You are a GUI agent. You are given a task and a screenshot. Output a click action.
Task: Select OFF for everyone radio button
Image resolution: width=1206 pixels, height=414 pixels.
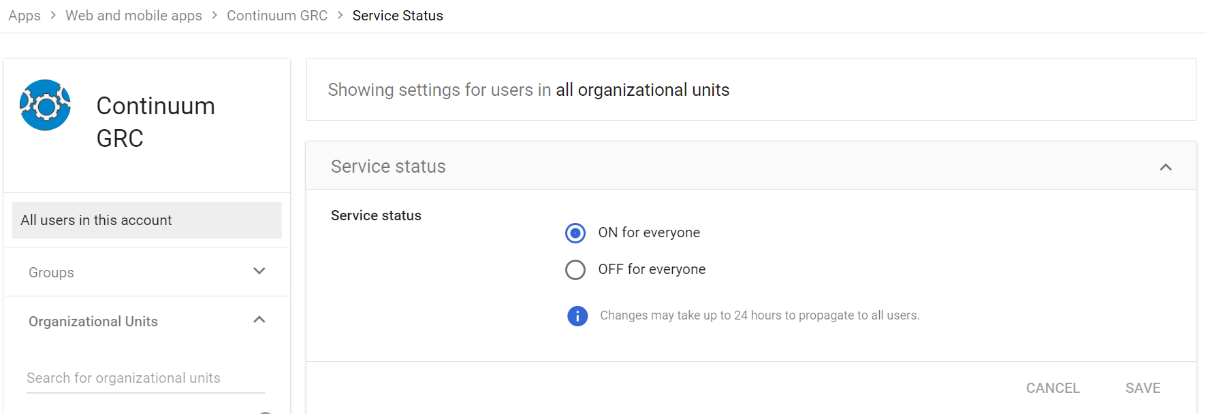point(575,270)
